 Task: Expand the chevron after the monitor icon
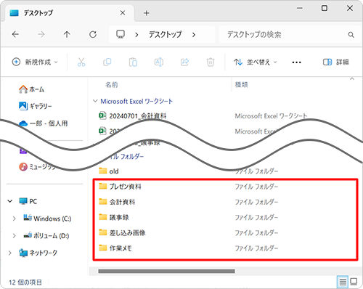(x=136, y=35)
